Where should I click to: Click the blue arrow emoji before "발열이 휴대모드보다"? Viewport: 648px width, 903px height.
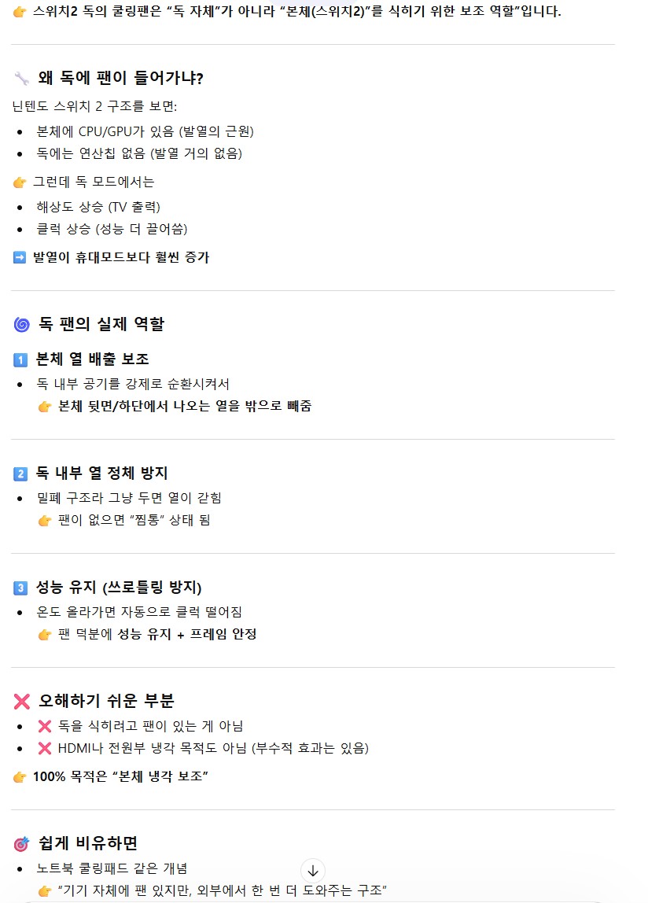20,257
